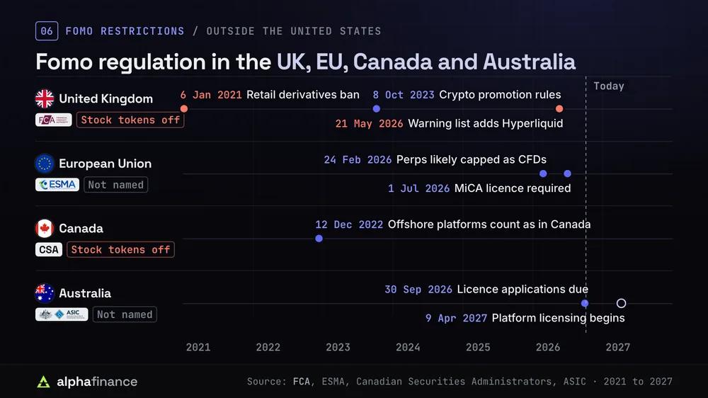Click the 2023 axis year label
708x398 pixels.
click(338, 348)
